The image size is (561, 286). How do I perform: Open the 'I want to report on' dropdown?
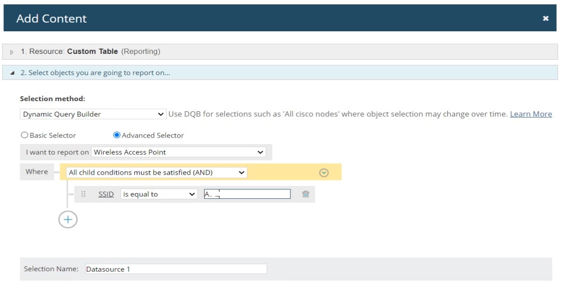[178, 152]
